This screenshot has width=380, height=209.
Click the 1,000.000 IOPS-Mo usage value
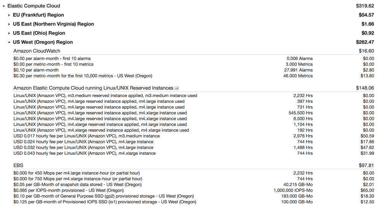pos(293,190)
